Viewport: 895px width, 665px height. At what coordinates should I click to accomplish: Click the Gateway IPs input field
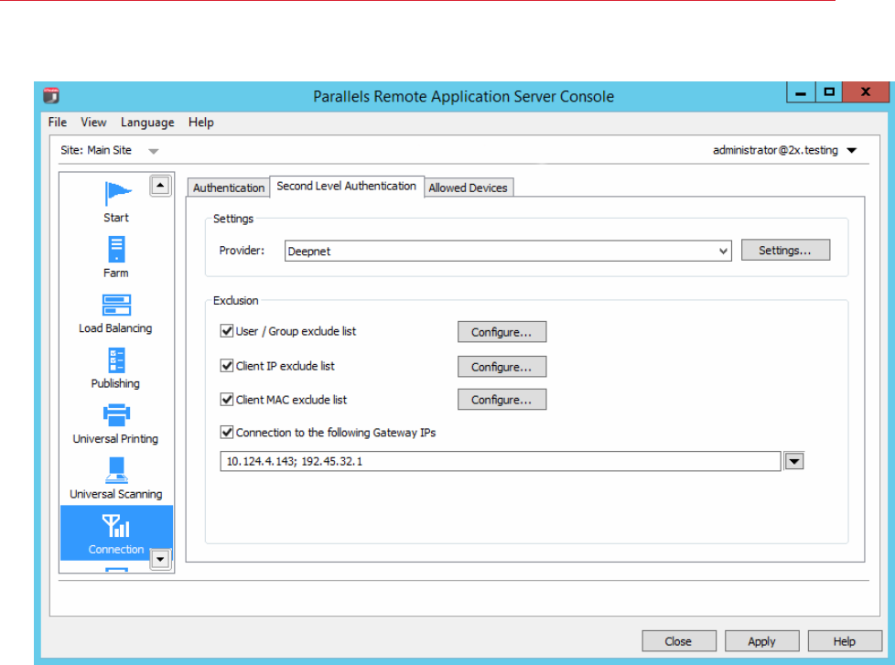click(500, 461)
